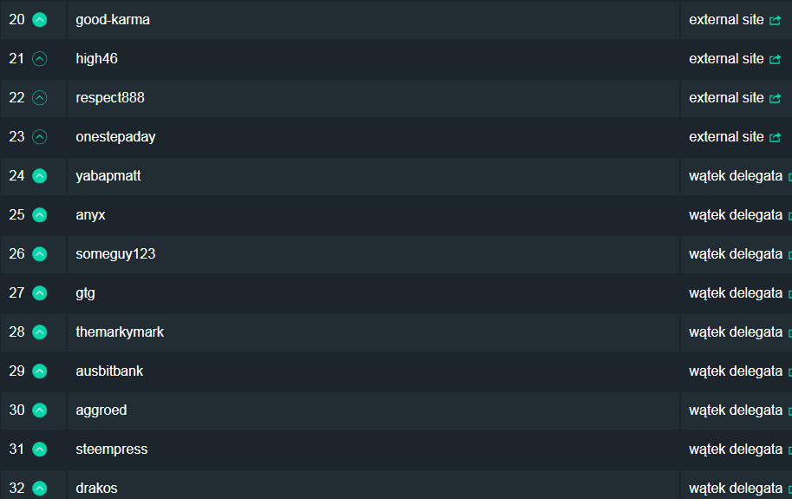The image size is (792, 499).
Task: Click the unfilled vote arrow beside onestepaday
Action: (x=39, y=137)
